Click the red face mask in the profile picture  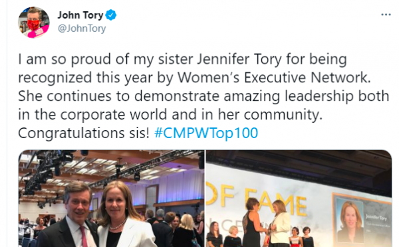[33, 25]
